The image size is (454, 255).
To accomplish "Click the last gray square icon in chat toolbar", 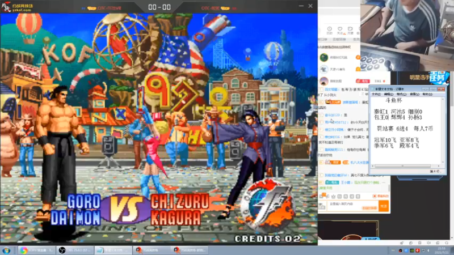I will coord(358,197).
